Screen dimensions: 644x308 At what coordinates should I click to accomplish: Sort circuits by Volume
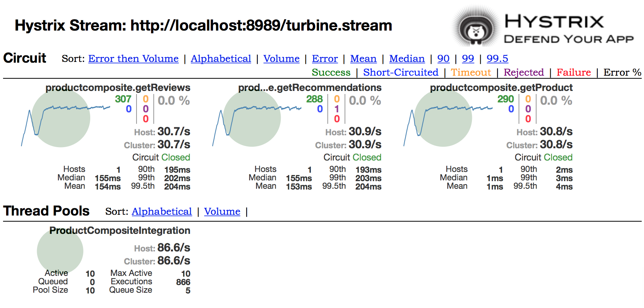pos(281,58)
